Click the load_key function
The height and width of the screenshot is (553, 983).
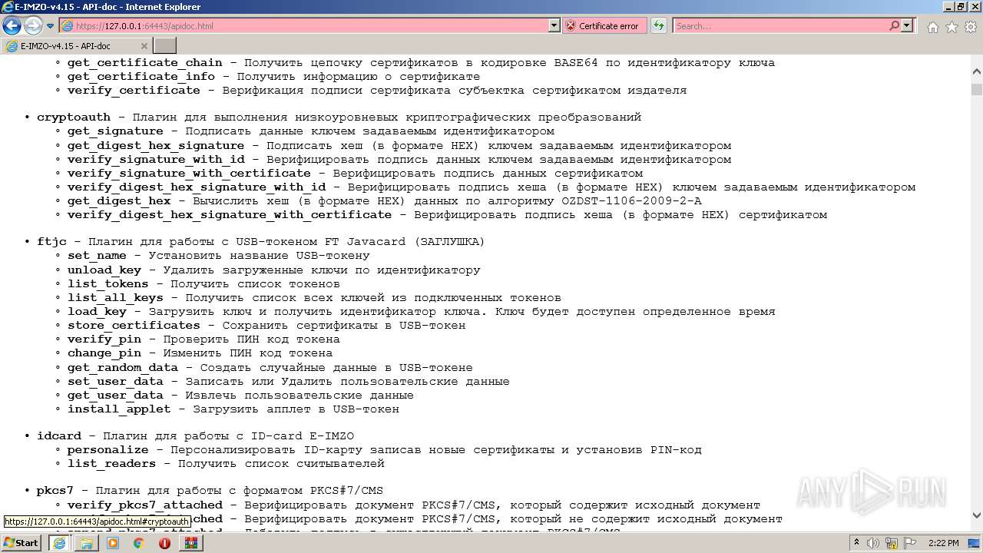point(97,312)
